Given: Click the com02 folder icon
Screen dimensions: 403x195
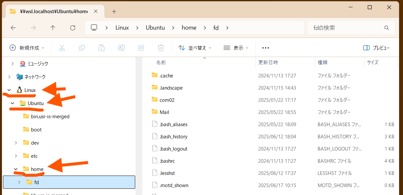Looking at the screenshot, I should coord(155,99).
